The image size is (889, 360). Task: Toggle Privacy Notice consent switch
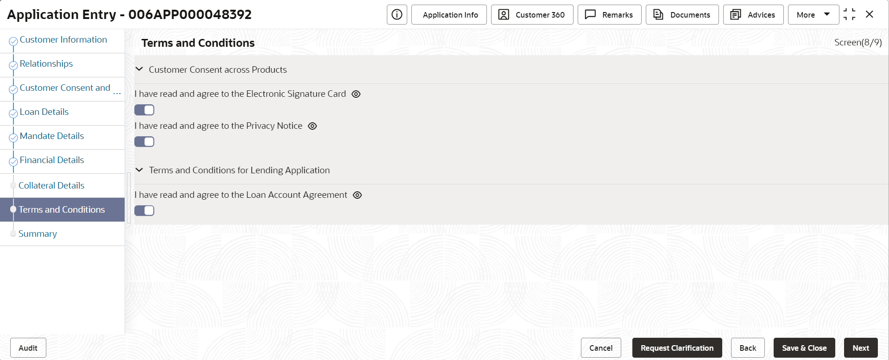(144, 142)
